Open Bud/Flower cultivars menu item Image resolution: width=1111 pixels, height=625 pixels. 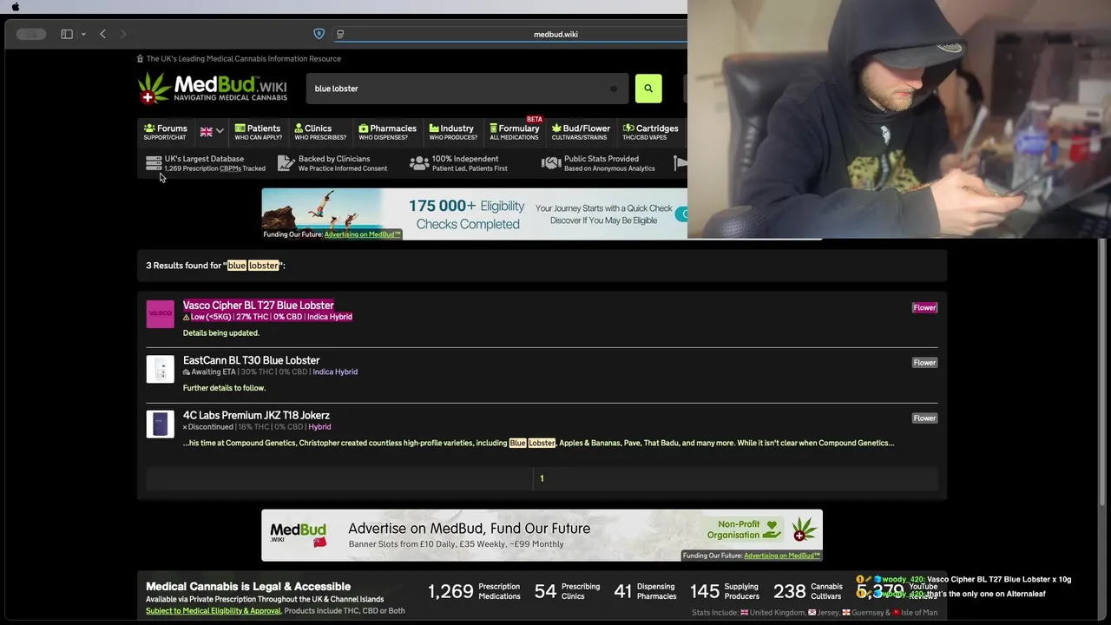pos(581,132)
